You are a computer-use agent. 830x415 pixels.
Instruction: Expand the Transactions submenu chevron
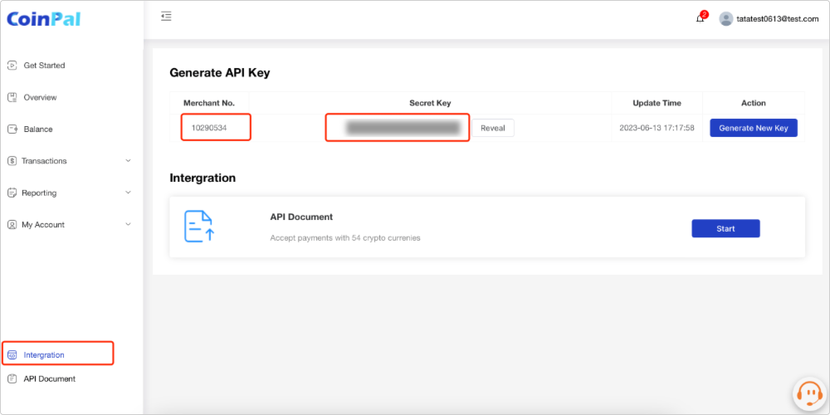click(x=128, y=161)
